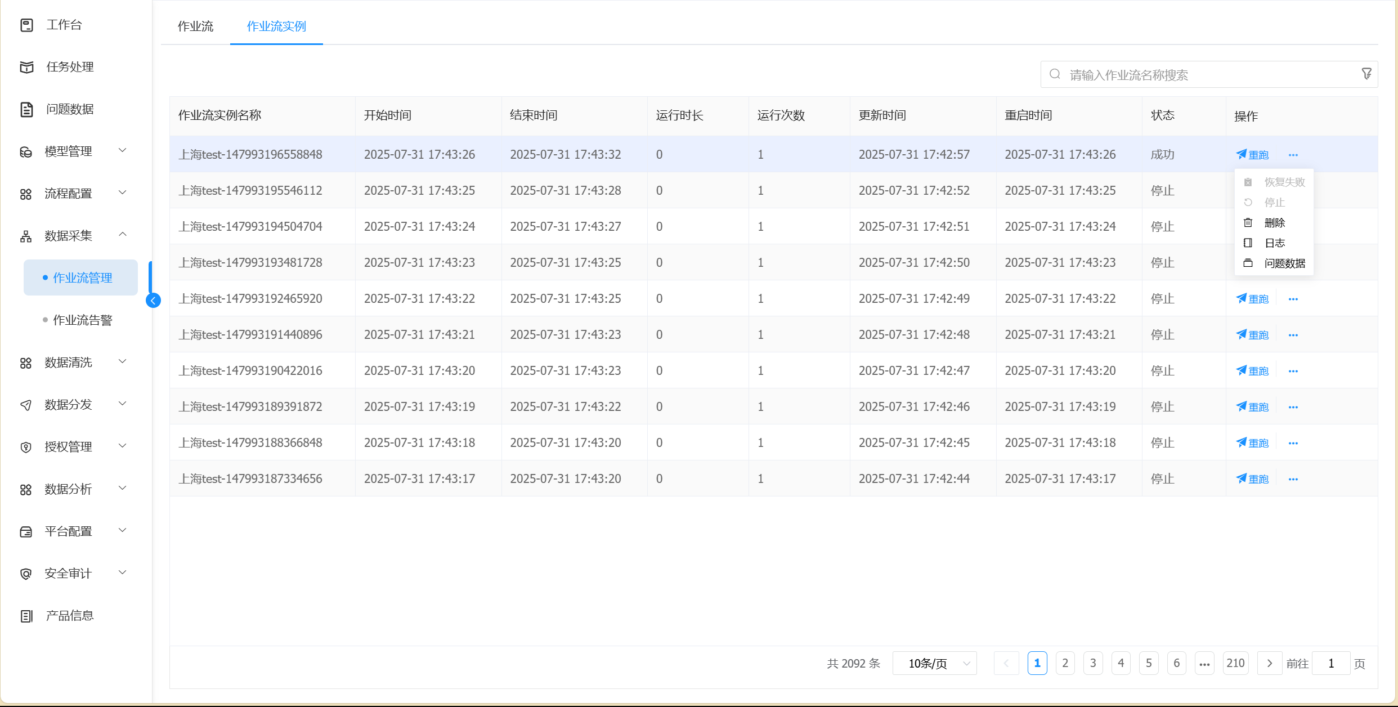Open 问题数据 sidebar entry
The height and width of the screenshot is (707, 1398).
69,109
